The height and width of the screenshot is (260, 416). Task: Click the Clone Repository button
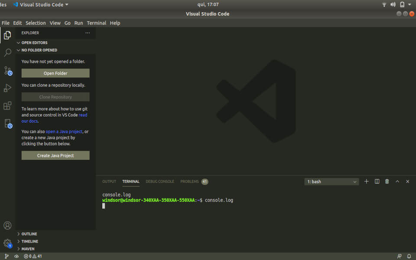pyautogui.click(x=55, y=97)
